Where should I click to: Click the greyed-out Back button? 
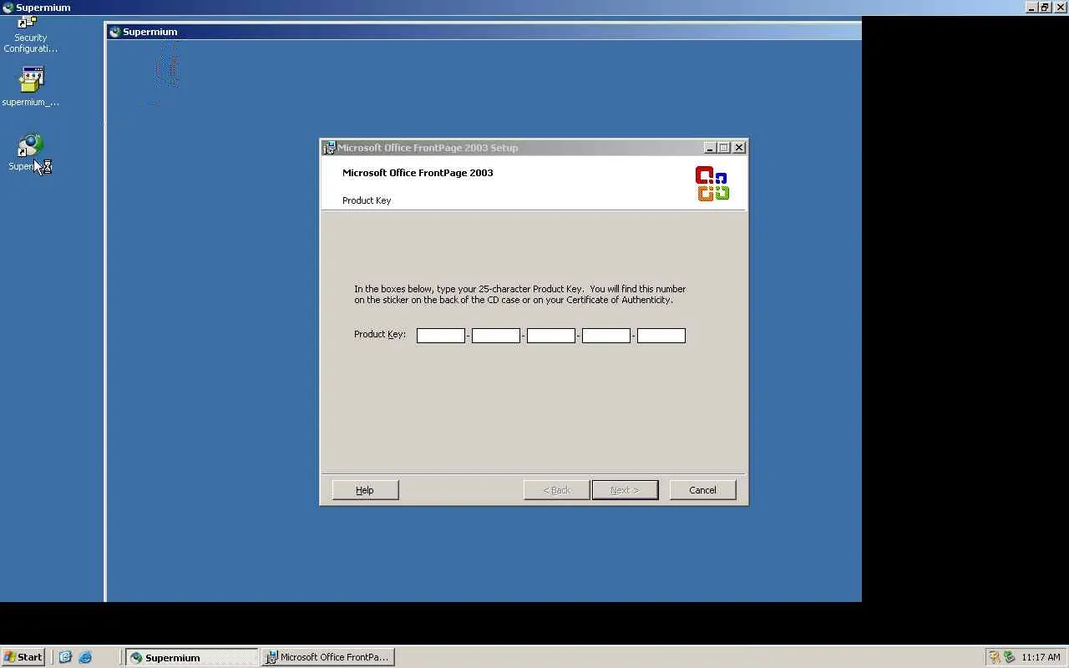click(x=557, y=490)
